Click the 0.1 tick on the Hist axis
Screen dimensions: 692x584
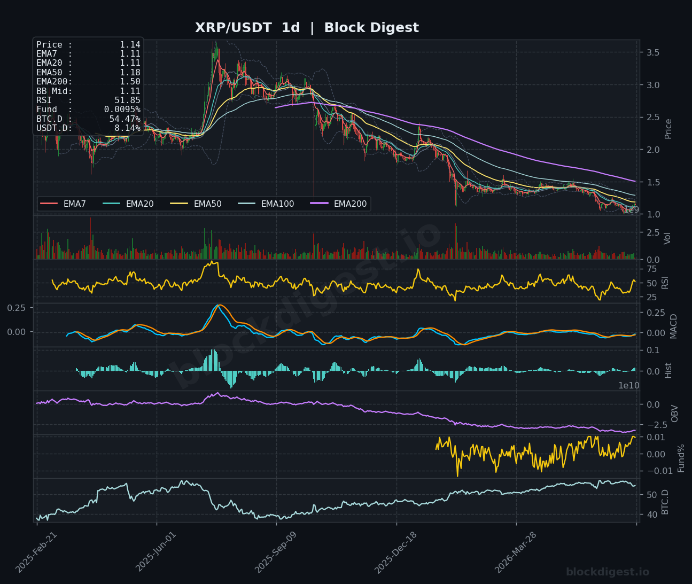pyautogui.click(x=652, y=351)
